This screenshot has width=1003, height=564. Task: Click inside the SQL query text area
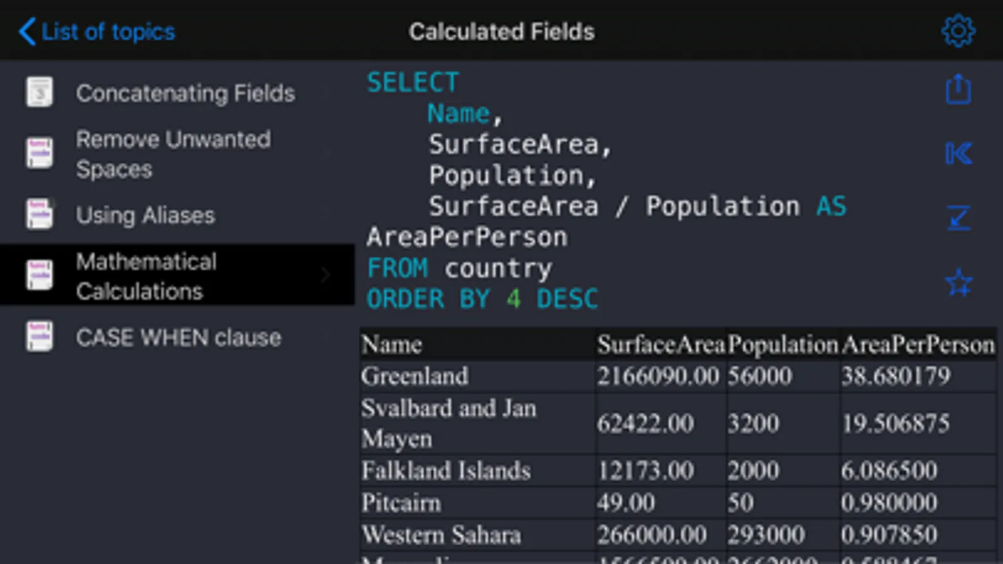coord(627,188)
